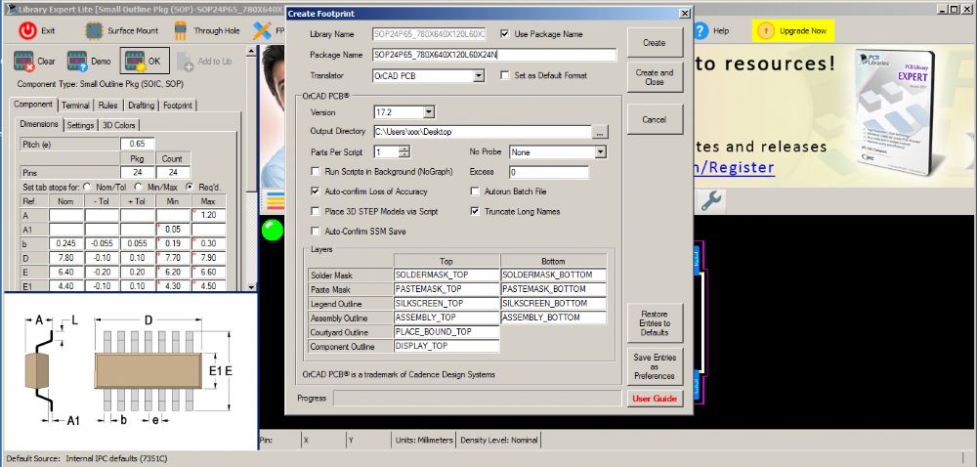Click the Exit power icon
This screenshot has width=977, height=467.
coord(27,30)
